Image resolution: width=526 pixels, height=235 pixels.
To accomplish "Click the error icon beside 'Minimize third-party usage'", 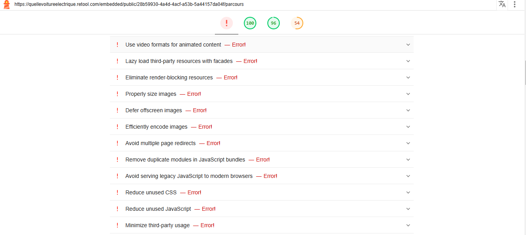I will click(117, 225).
